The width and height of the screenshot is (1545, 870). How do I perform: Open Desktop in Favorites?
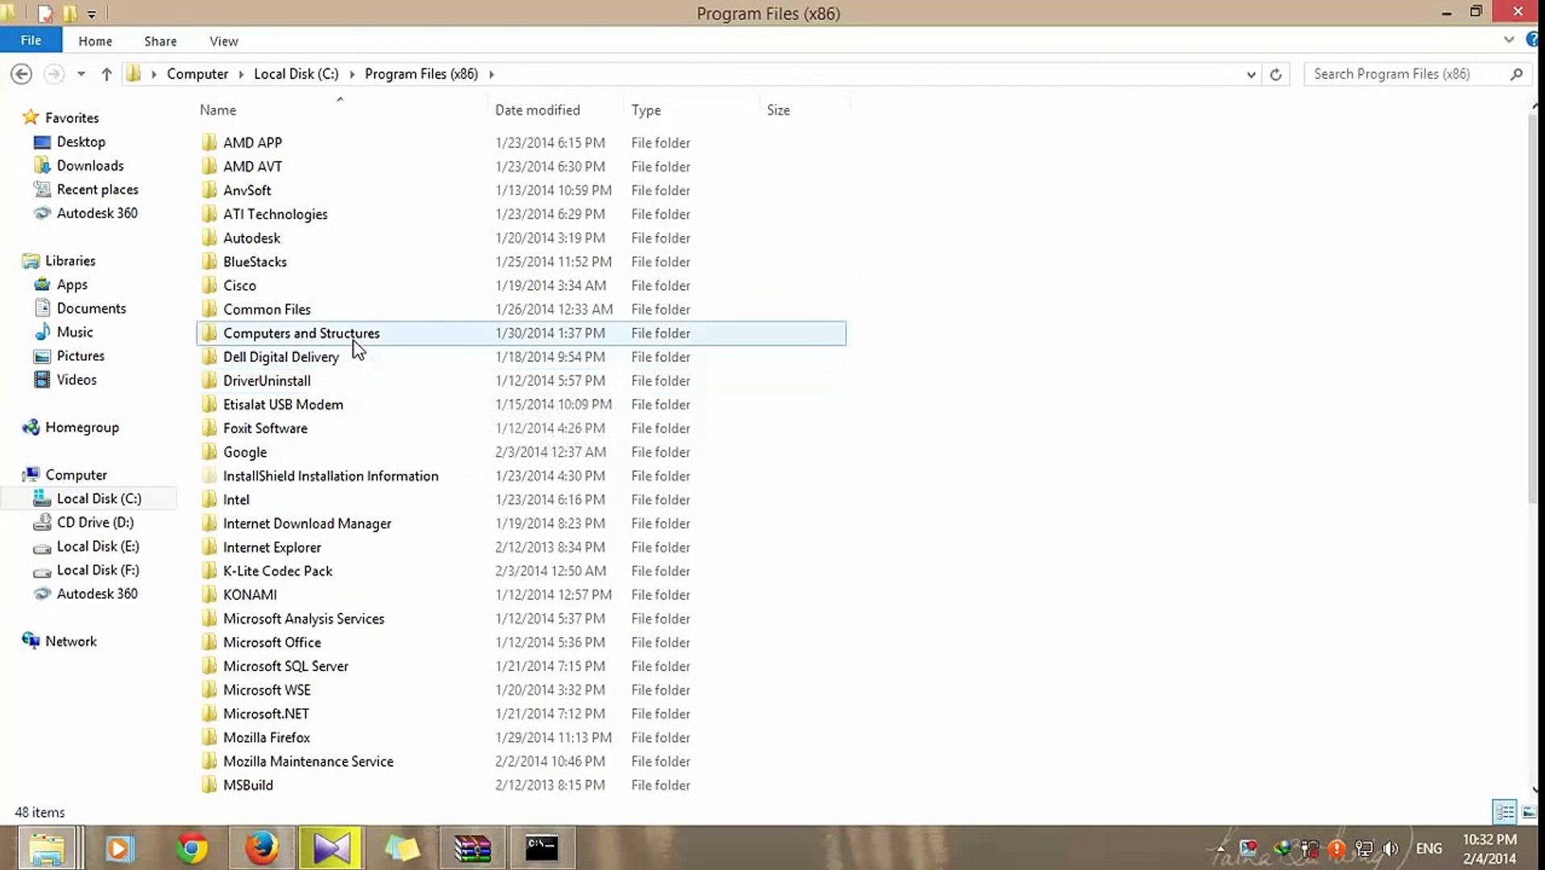coord(81,142)
